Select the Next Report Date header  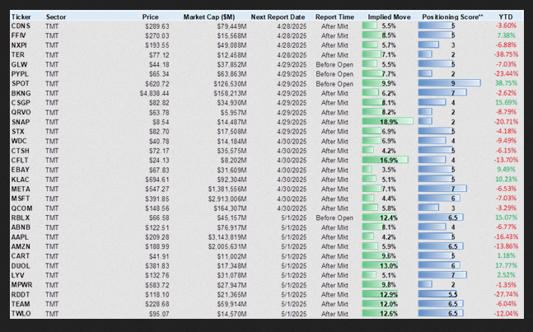[278, 17]
